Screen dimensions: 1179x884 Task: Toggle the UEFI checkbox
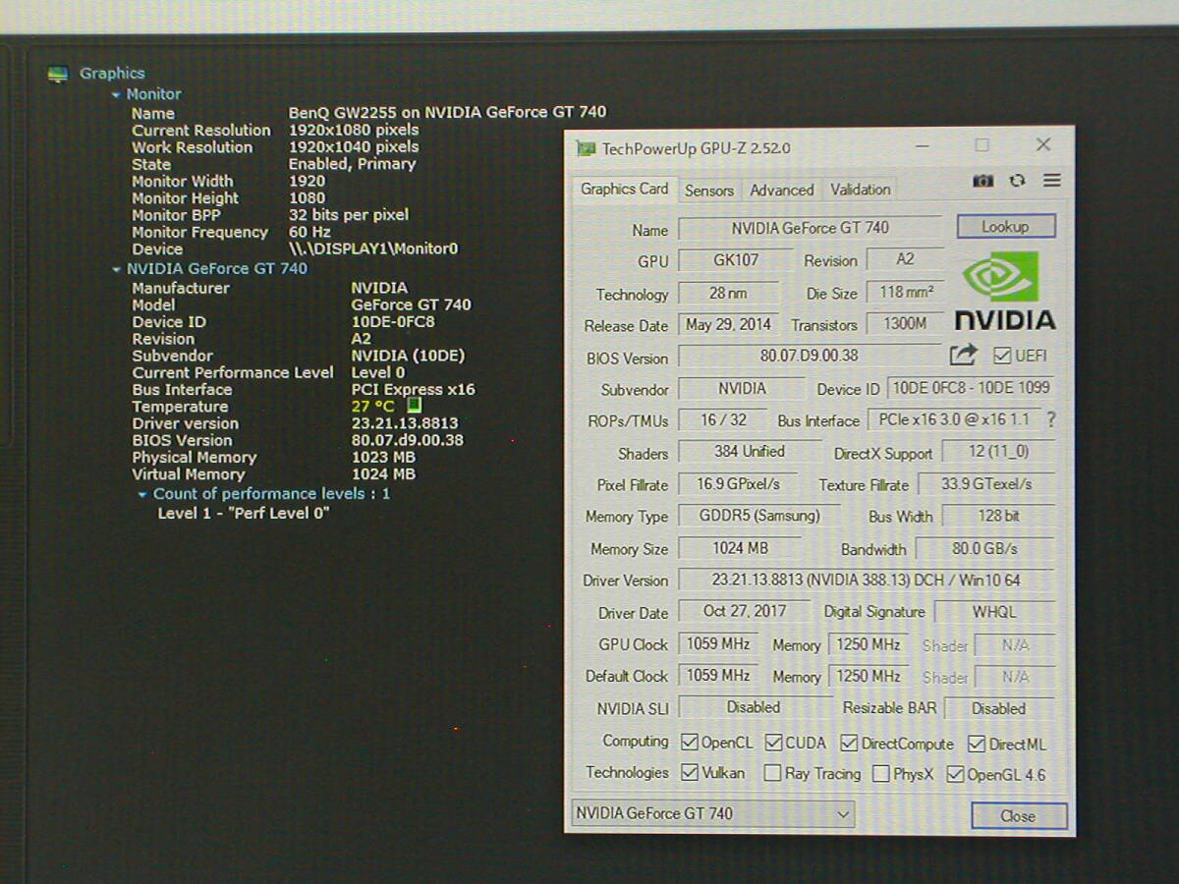[x=1002, y=356]
